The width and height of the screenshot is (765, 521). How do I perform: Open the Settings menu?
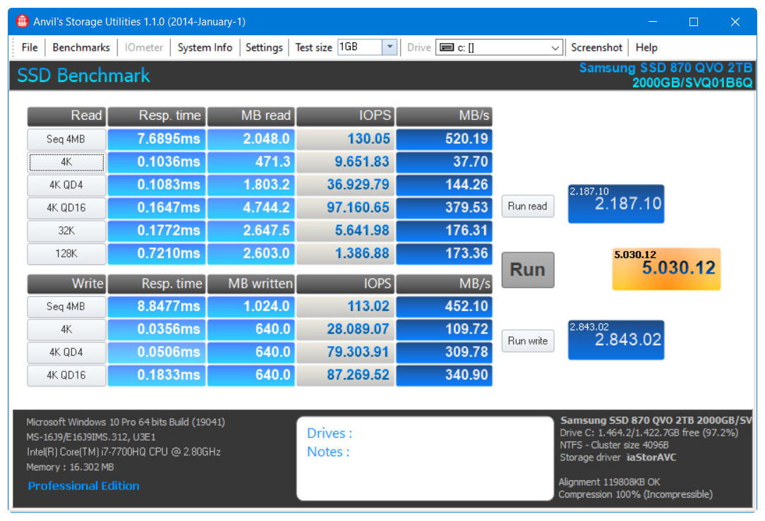[264, 47]
